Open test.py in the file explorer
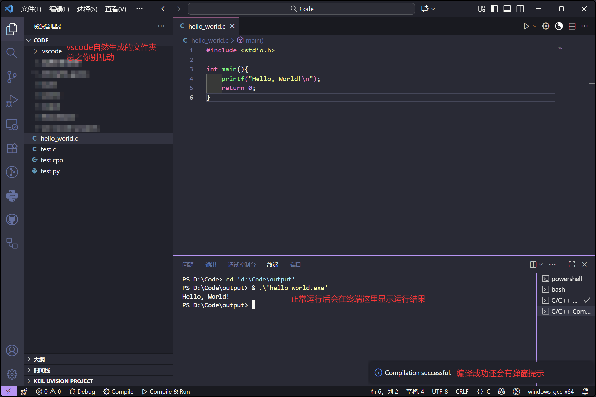The width and height of the screenshot is (596, 397). tap(50, 171)
